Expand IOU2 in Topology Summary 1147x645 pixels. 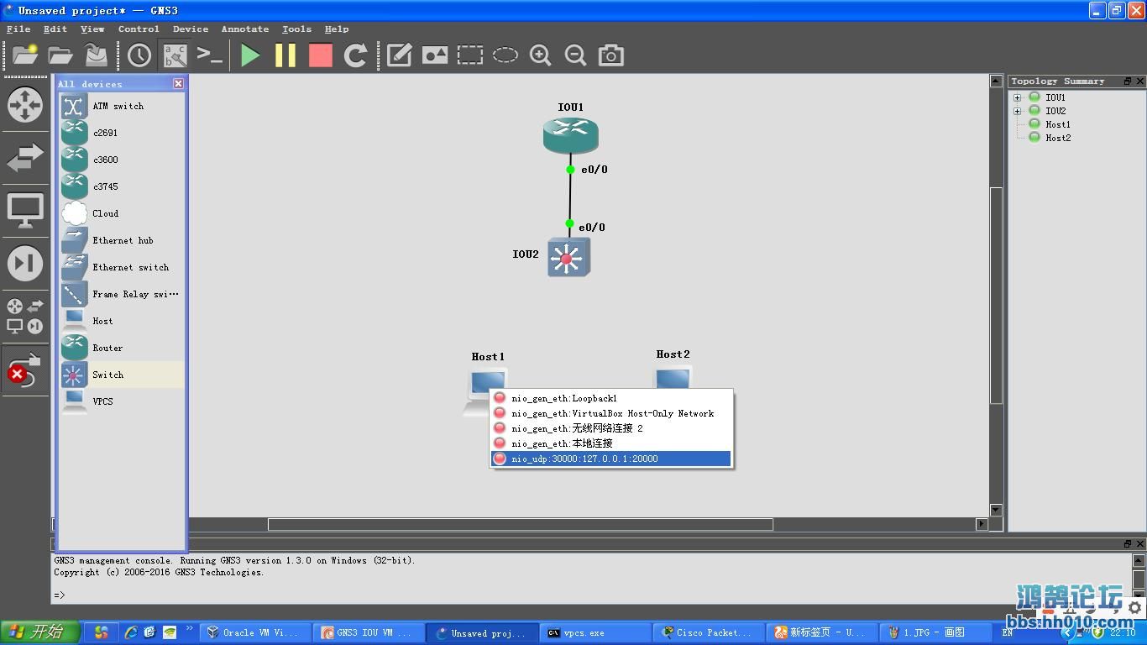point(1018,111)
